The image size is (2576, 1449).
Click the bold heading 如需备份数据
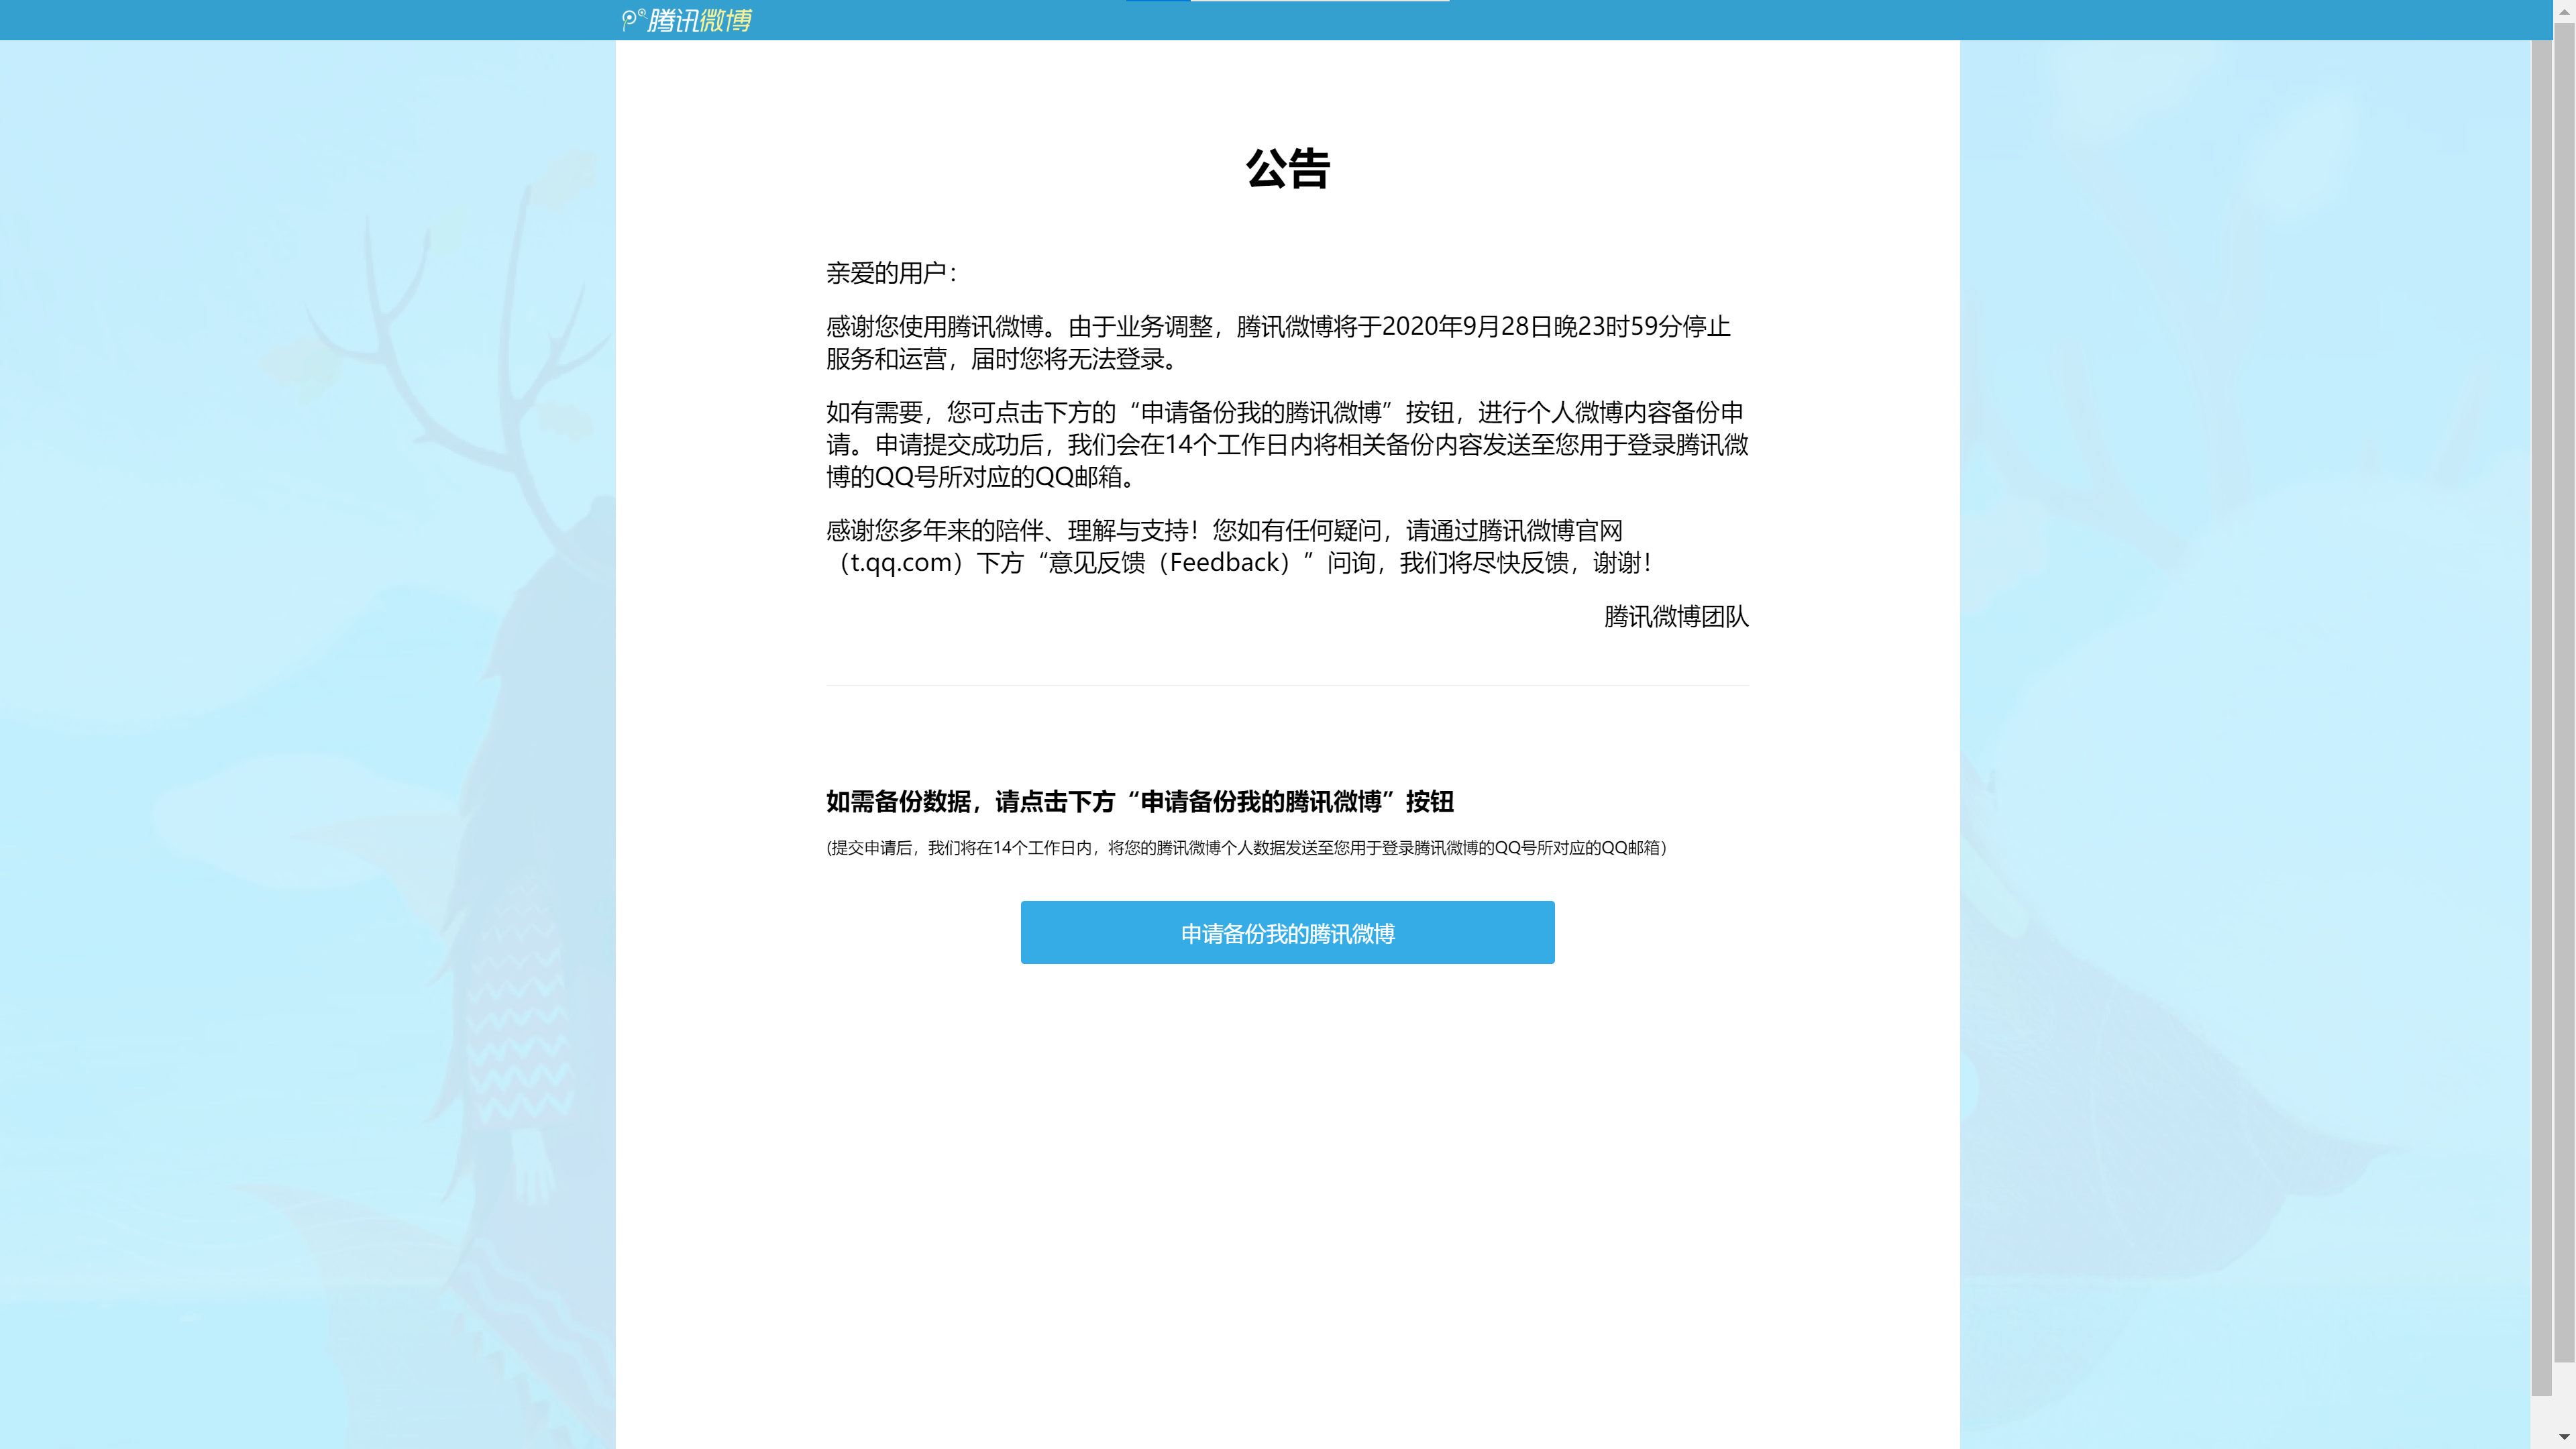click(1140, 801)
